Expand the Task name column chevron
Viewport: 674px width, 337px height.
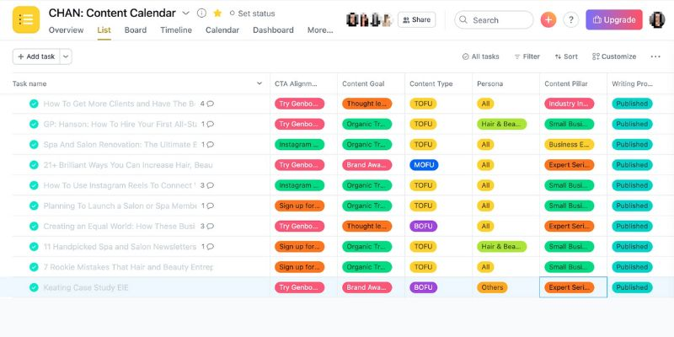(259, 83)
